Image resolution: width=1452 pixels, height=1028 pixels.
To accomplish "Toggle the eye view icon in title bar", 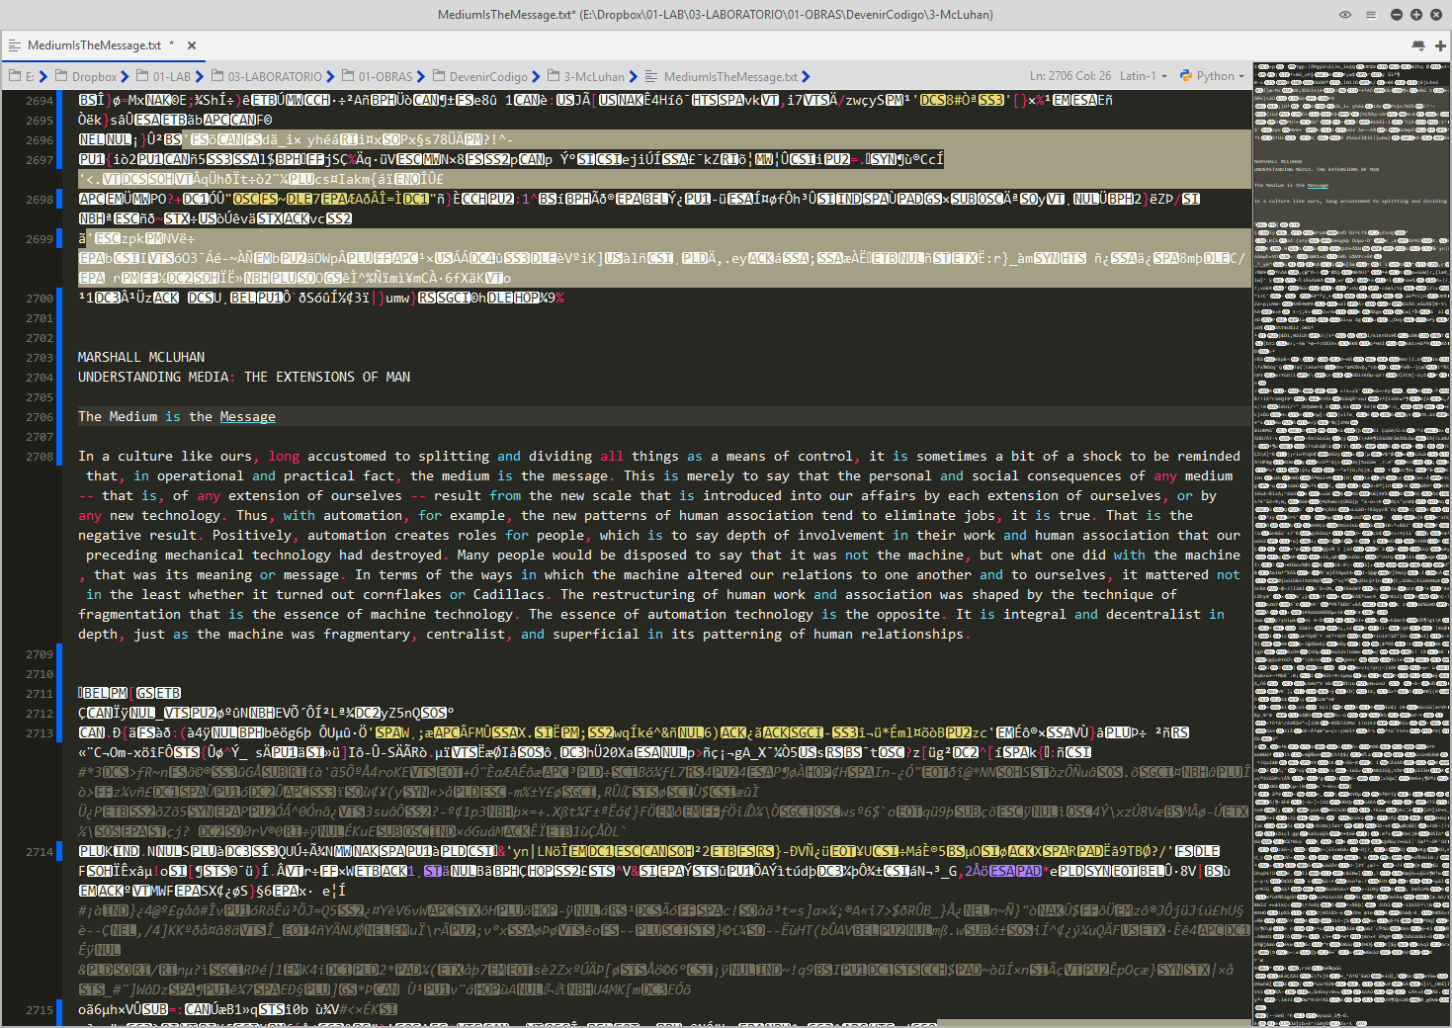I will tap(1344, 15).
